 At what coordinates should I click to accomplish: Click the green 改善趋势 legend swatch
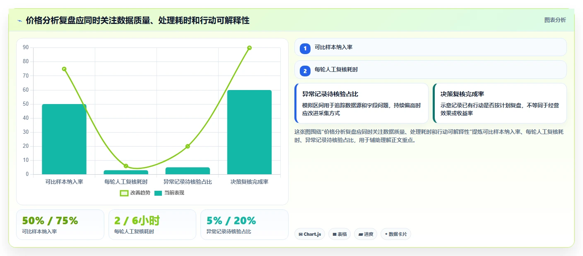124,193
